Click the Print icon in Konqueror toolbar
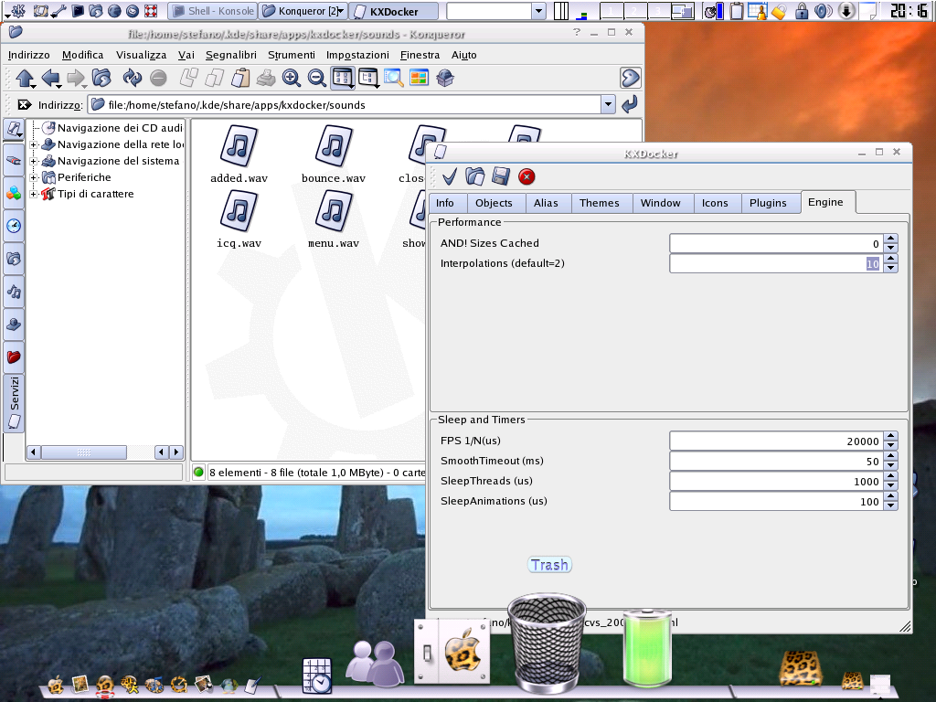Image resolution: width=936 pixels, height=702 pixels. pyautogui.click(x=266, y=79)
